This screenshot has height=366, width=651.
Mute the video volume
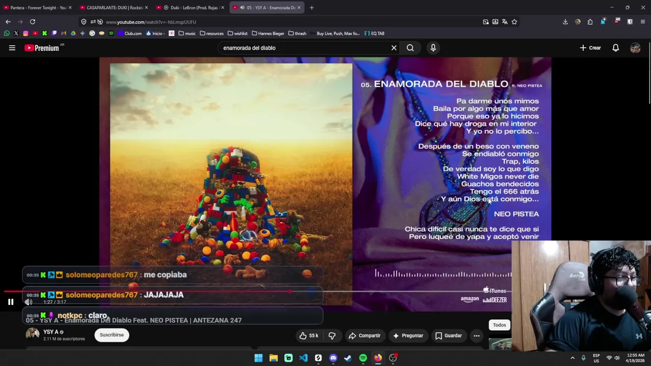(x=28, y=302)
